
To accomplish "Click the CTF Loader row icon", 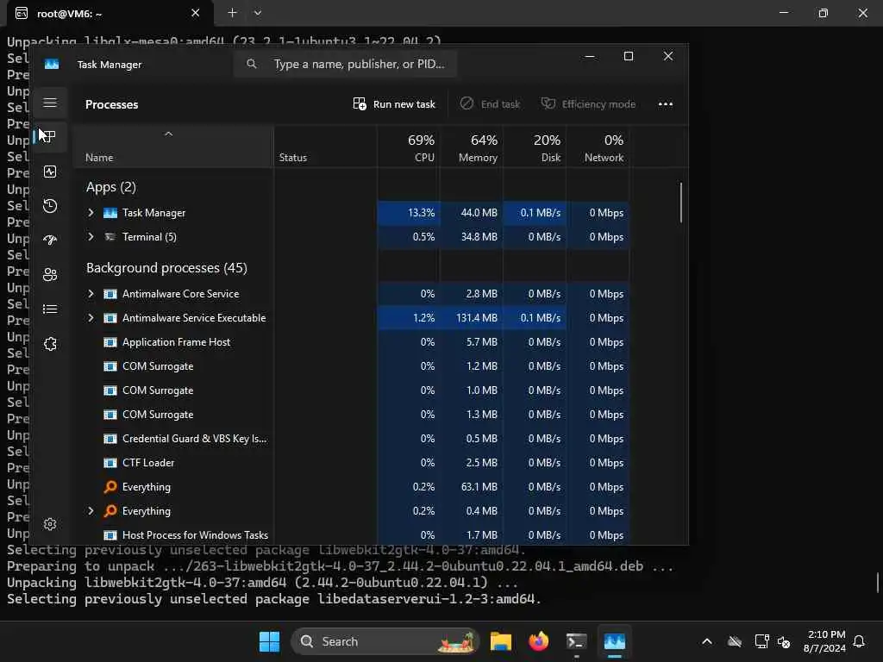I will [110, 463].
